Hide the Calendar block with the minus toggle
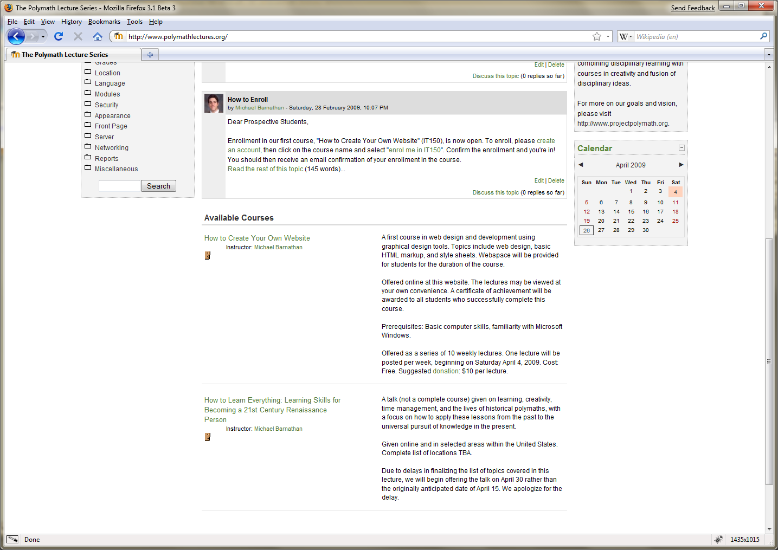The height and width of the screenshot is (550, 778). tap(681, 148)
